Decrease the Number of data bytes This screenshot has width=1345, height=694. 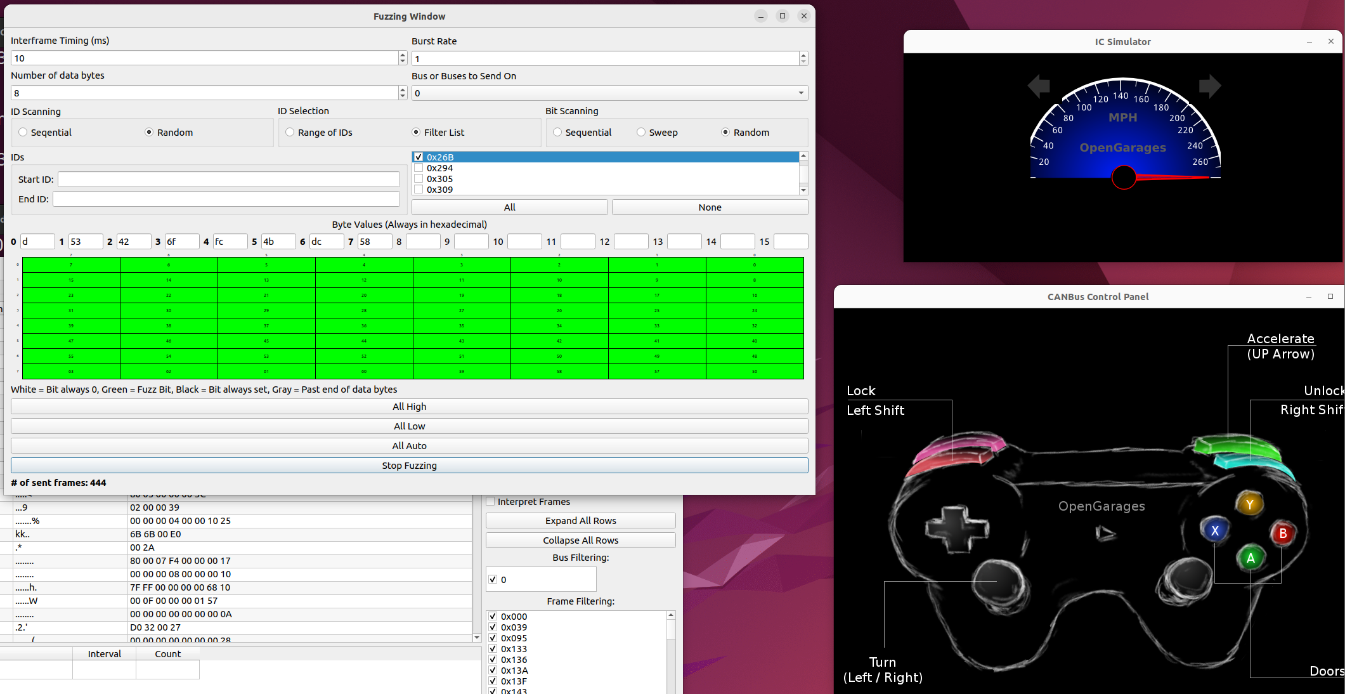403,96
